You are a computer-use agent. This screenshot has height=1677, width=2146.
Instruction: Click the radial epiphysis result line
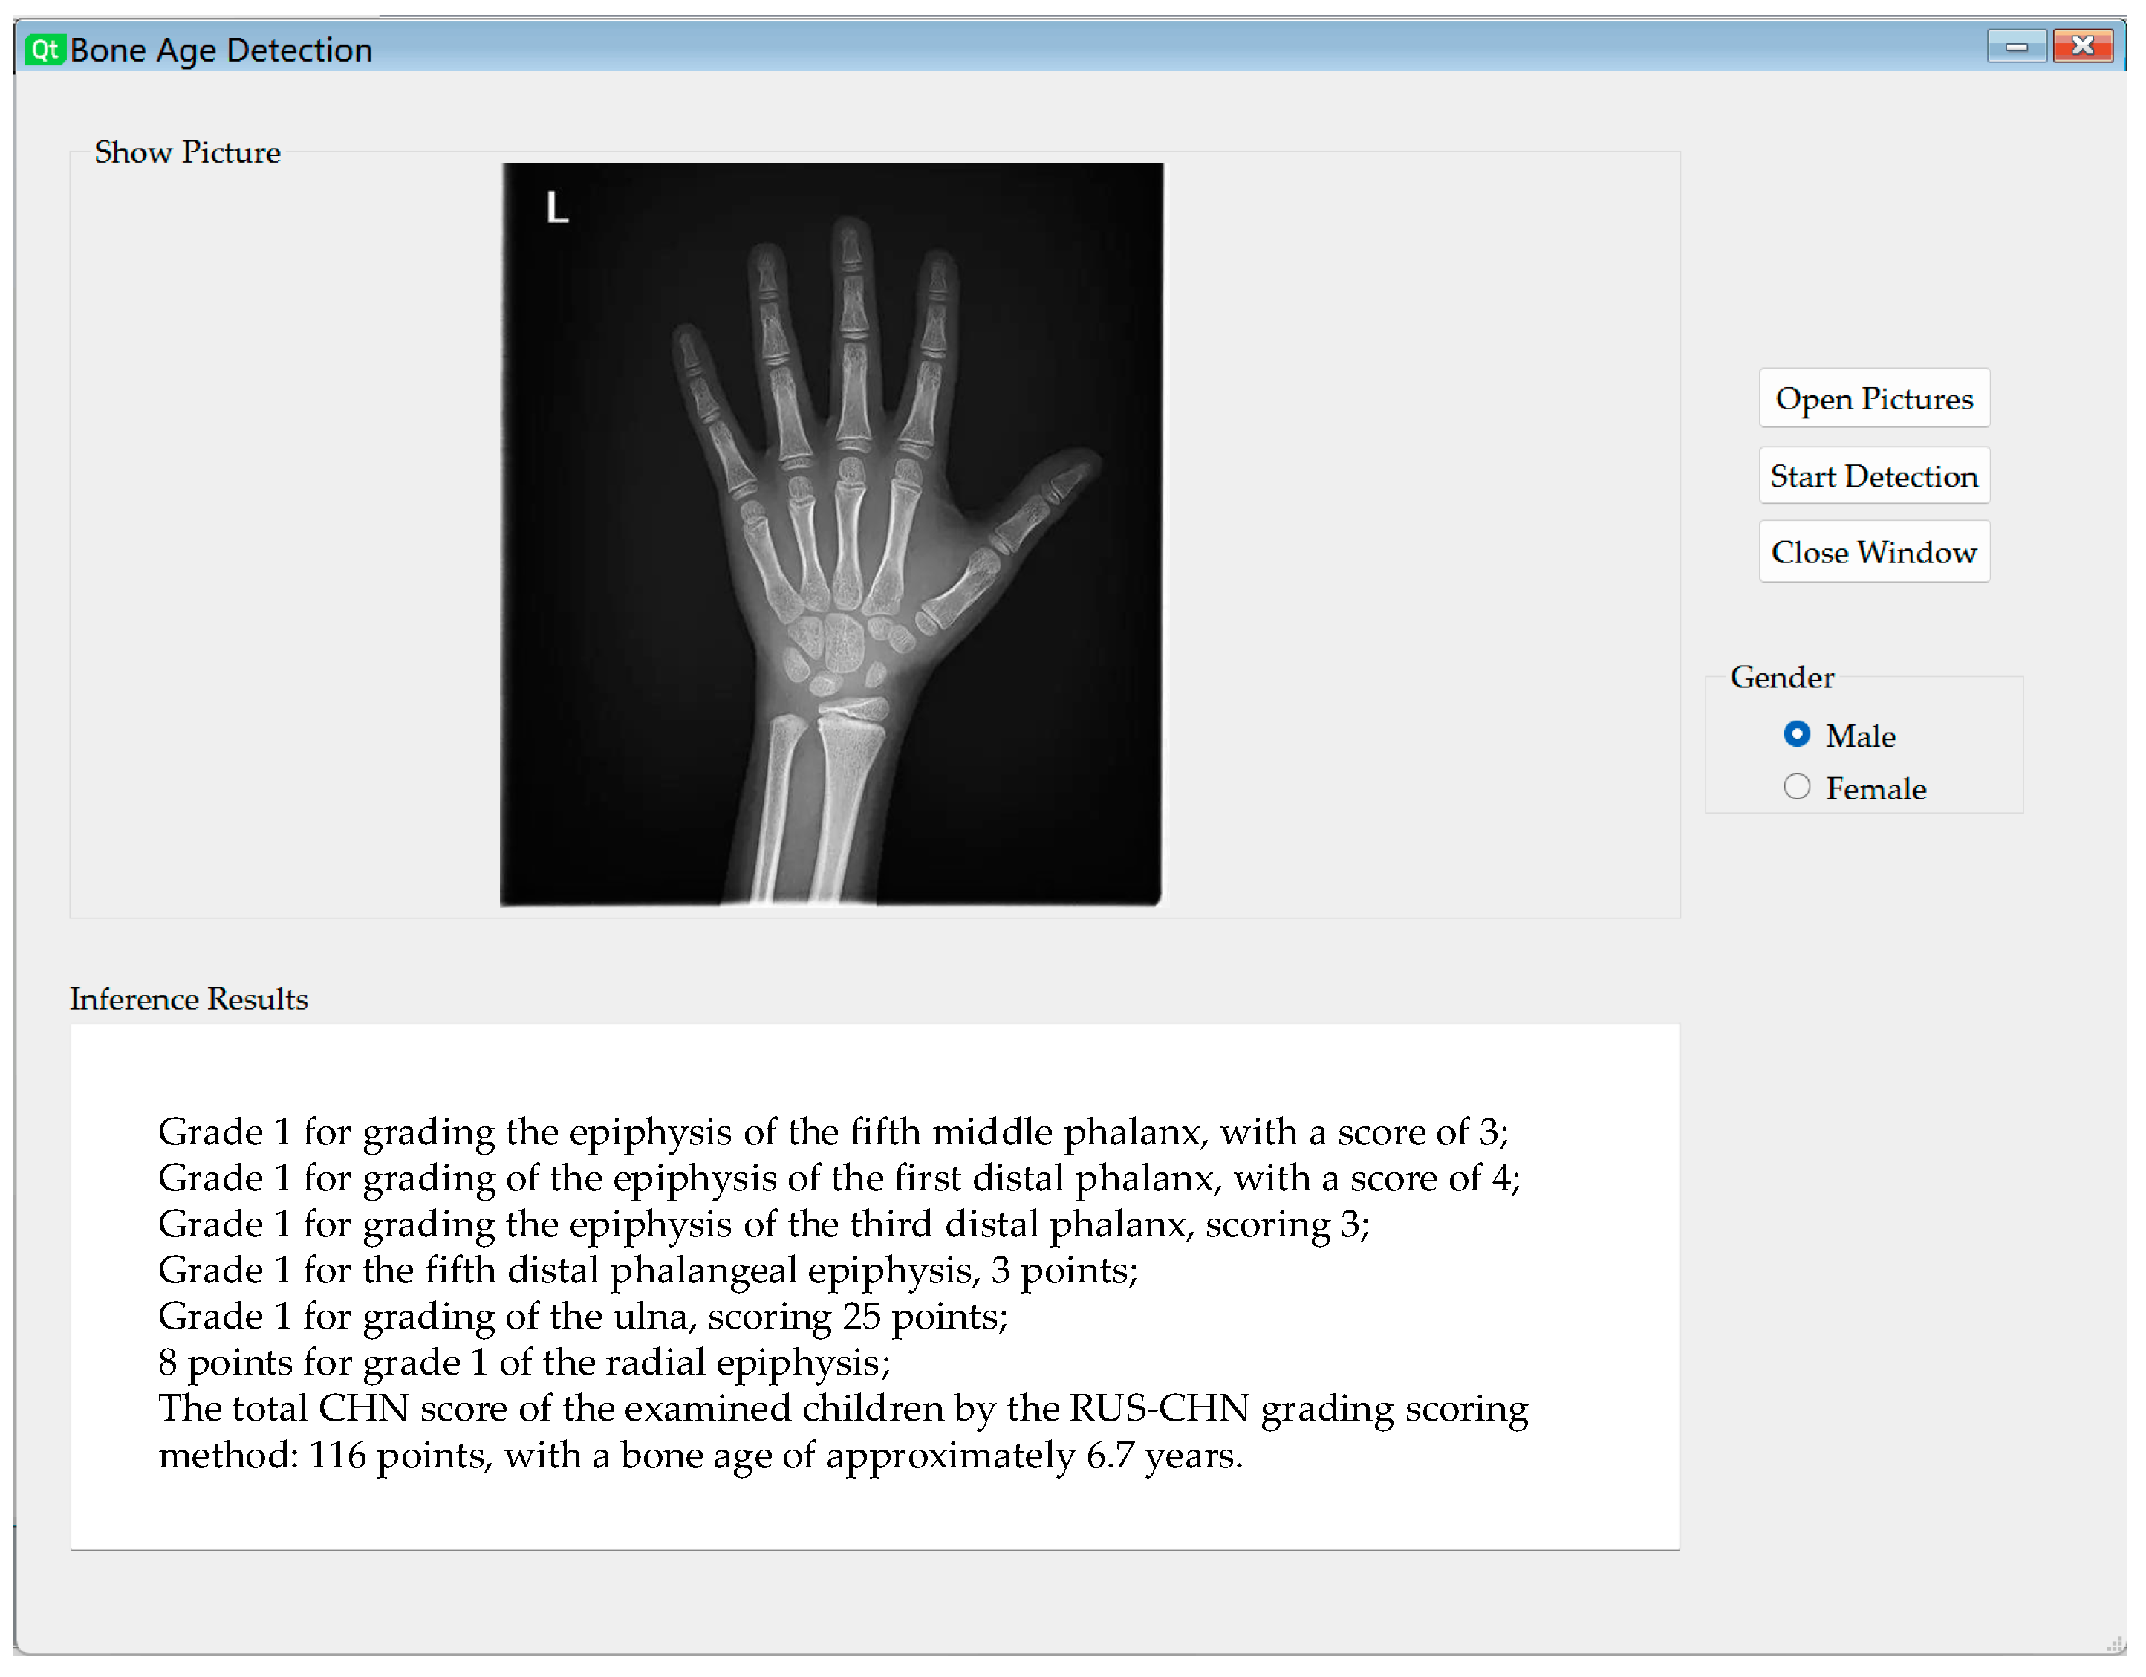(524, 1363)
